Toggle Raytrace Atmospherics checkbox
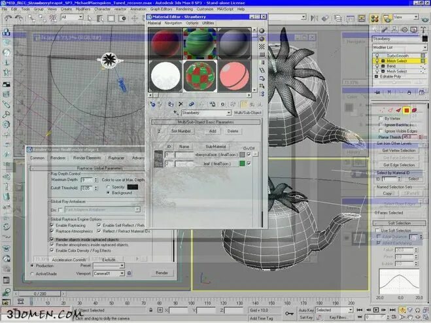This screenshot has height=323, width=431. pos(52,231)
